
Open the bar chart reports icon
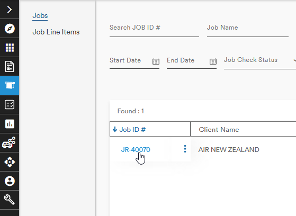click(x=10, y=124)
